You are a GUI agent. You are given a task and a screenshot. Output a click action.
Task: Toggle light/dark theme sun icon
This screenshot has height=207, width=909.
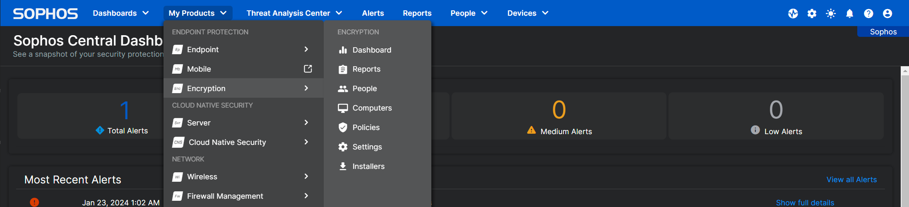tap(830, 14)
